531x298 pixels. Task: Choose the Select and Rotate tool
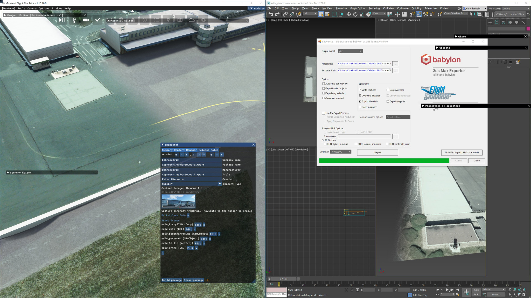355,14
